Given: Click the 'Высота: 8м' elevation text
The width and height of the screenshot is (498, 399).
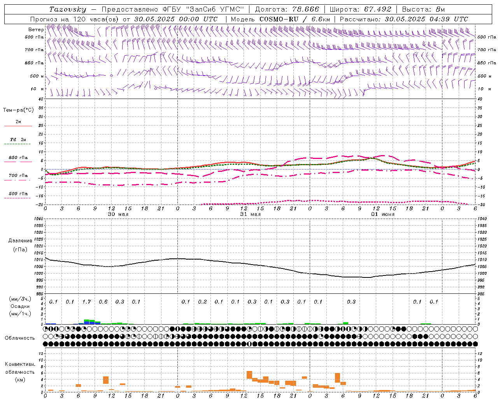Looking at the screenshot, I should [423, 9].
